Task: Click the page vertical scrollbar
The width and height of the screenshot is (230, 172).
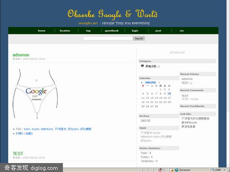Action: pos(228,84)
